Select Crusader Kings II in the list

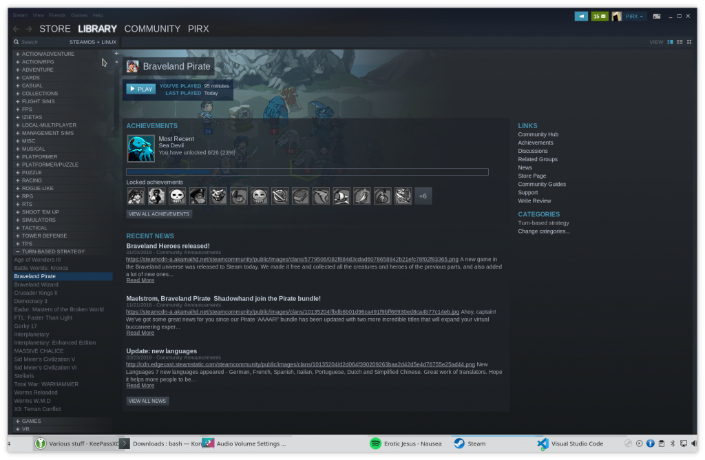tap(36, 293)
